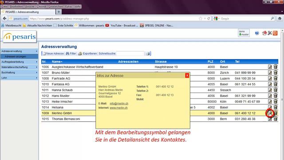284x160 pixels.
Task: Open Aktuelle Nachrichten bookmark
Action: 37,26
